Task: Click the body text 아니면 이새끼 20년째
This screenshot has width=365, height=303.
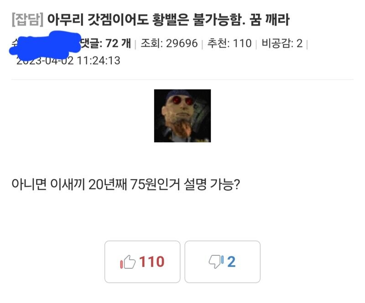Action: (x=69, y=185)
